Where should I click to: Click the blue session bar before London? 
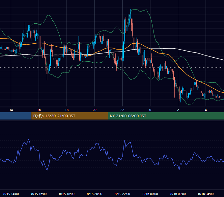click(16, 116)
